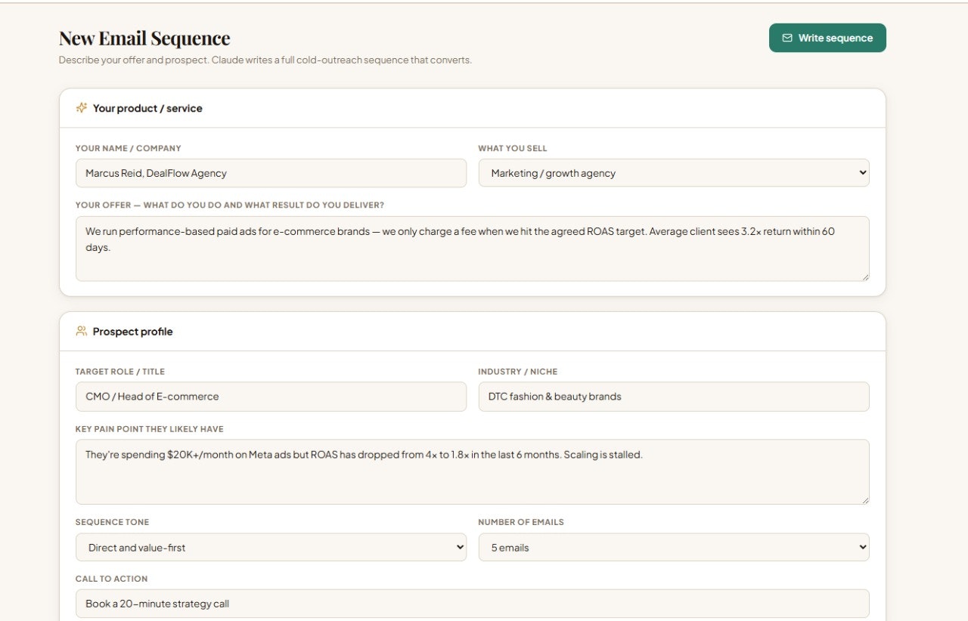Click the people icon beside Prospect profile
The image size is (968, 621).
click(x=82, y=331)
